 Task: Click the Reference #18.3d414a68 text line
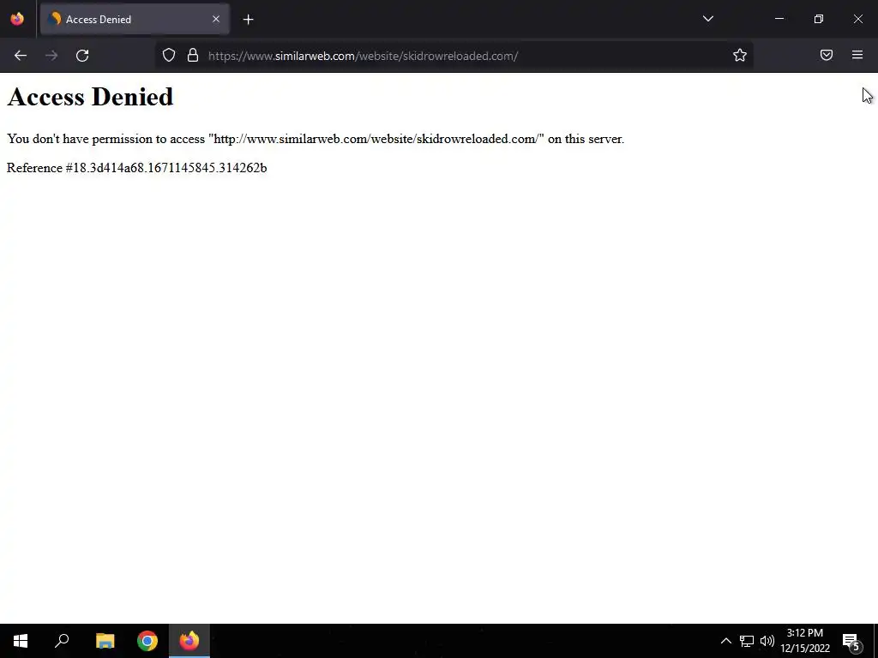point(136,168)
